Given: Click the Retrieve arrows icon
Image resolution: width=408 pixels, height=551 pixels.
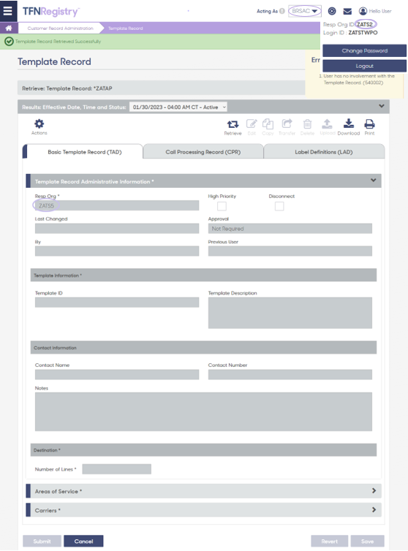Looking at the screenshot, I should click(x=233, y=124).
